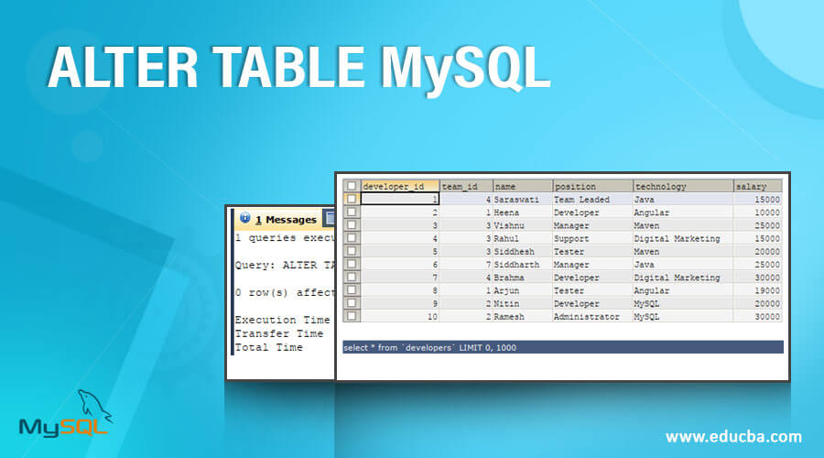Select the developer_id cell of first row
The width and height of the screenshot is (824, 458).
[400, 200]
